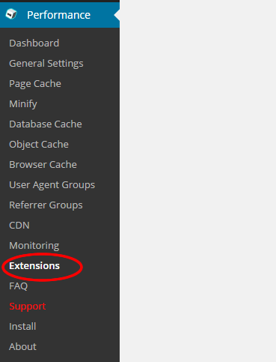The width and height of the screenshot is (276, 362).
Task: Go to General Settings
Action: point(46,64)
